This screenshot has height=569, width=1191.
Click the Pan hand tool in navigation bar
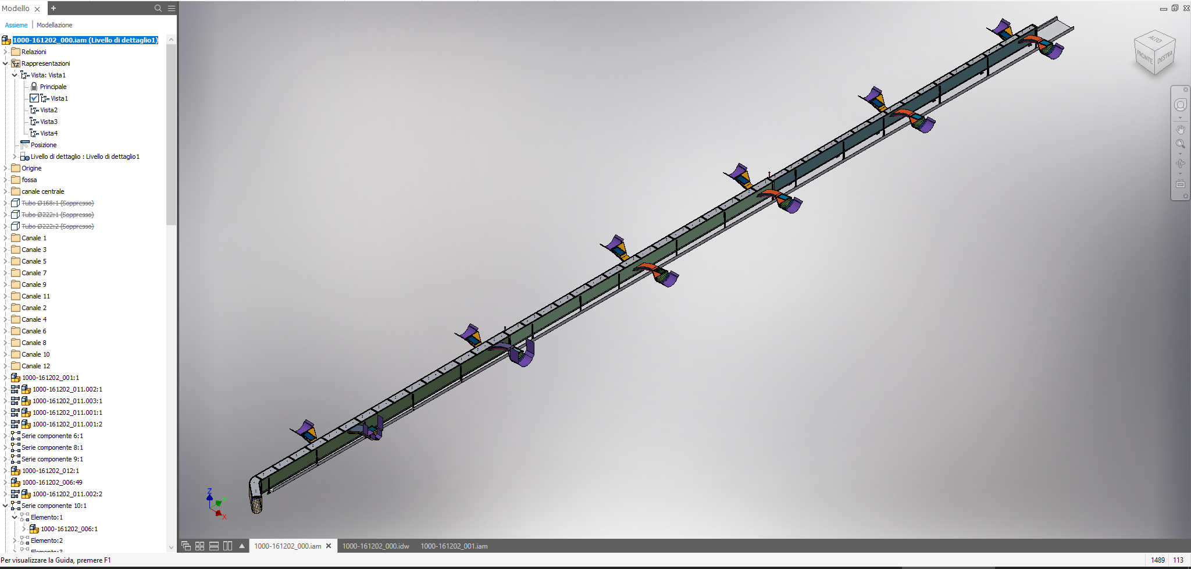click(1180, 129)
